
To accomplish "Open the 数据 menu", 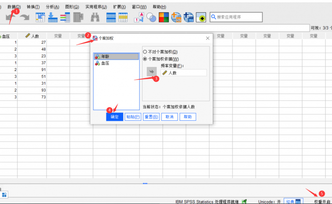I will [x=14, y=6].
